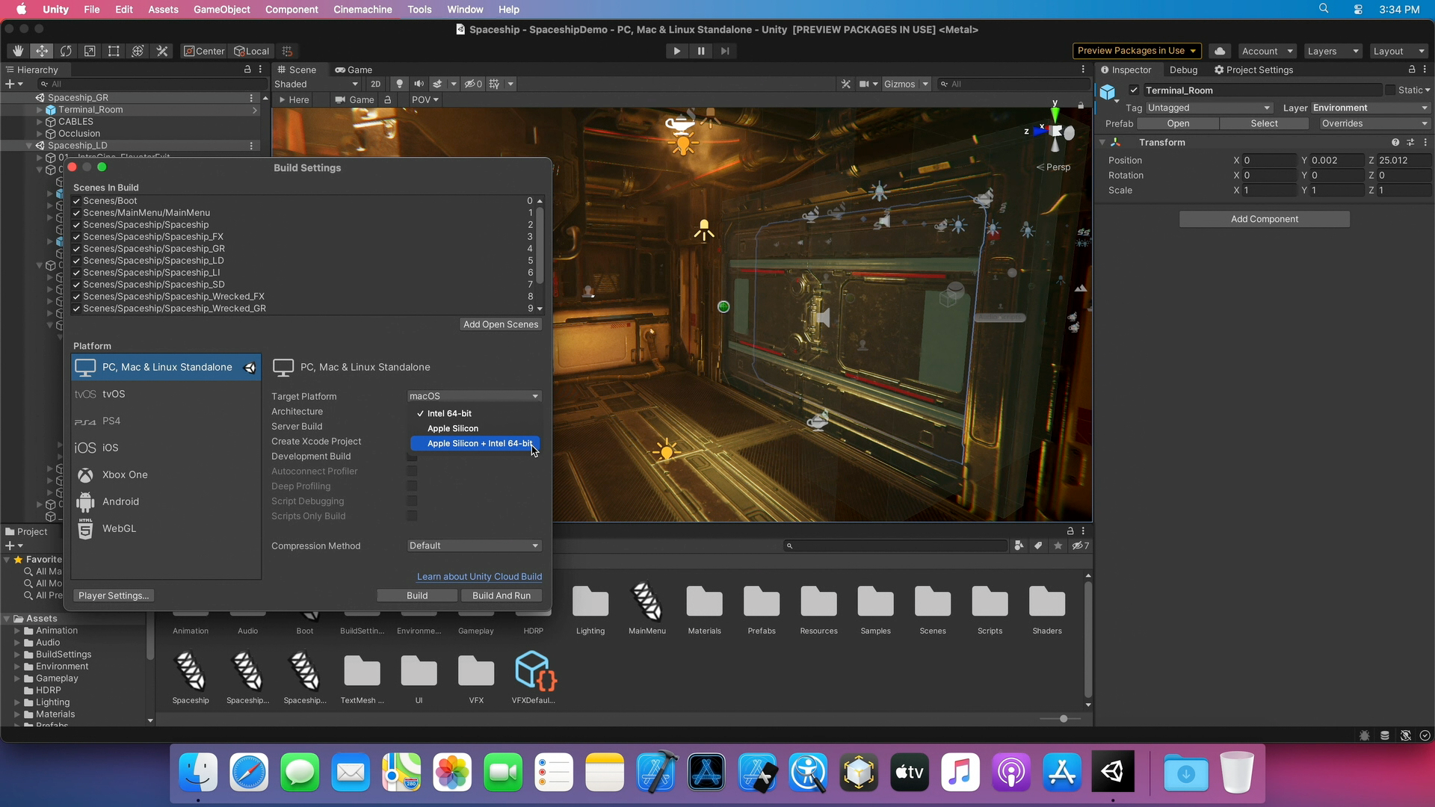Toggle grid snapping icon
The image size is (1435, 807).
click(287, 51)
